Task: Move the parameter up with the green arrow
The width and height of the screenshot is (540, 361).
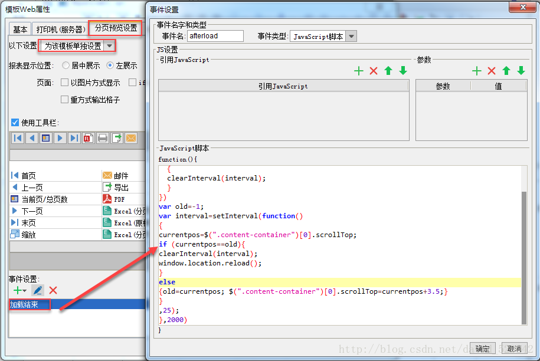Action: pyautogui.click(x=506, y=71)
